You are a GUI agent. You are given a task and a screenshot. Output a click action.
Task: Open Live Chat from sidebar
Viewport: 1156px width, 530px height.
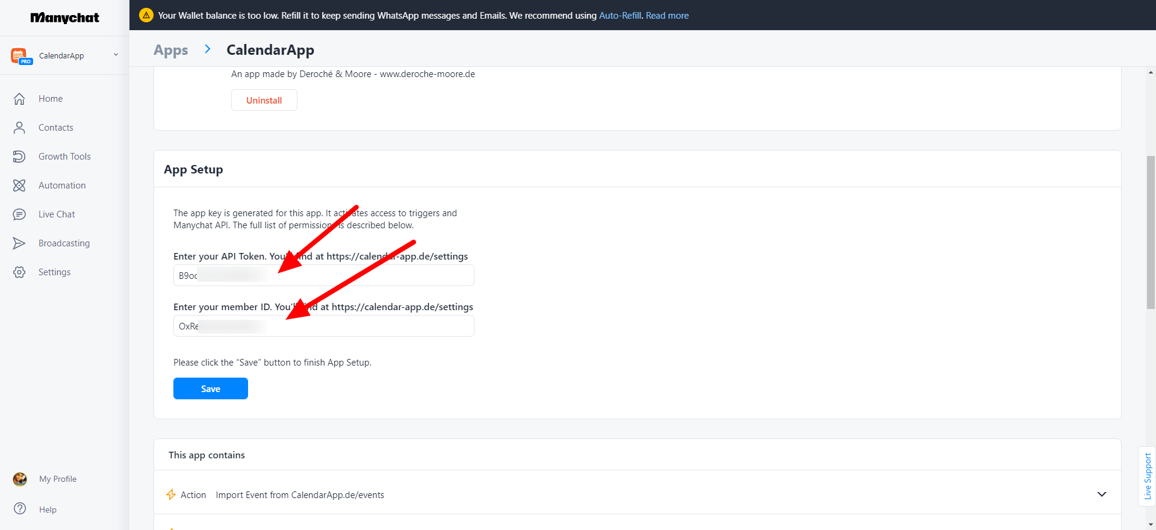(x=57, y=214)
